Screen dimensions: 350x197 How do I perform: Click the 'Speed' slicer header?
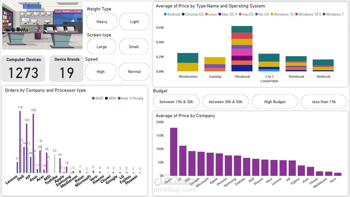(91, 59)
